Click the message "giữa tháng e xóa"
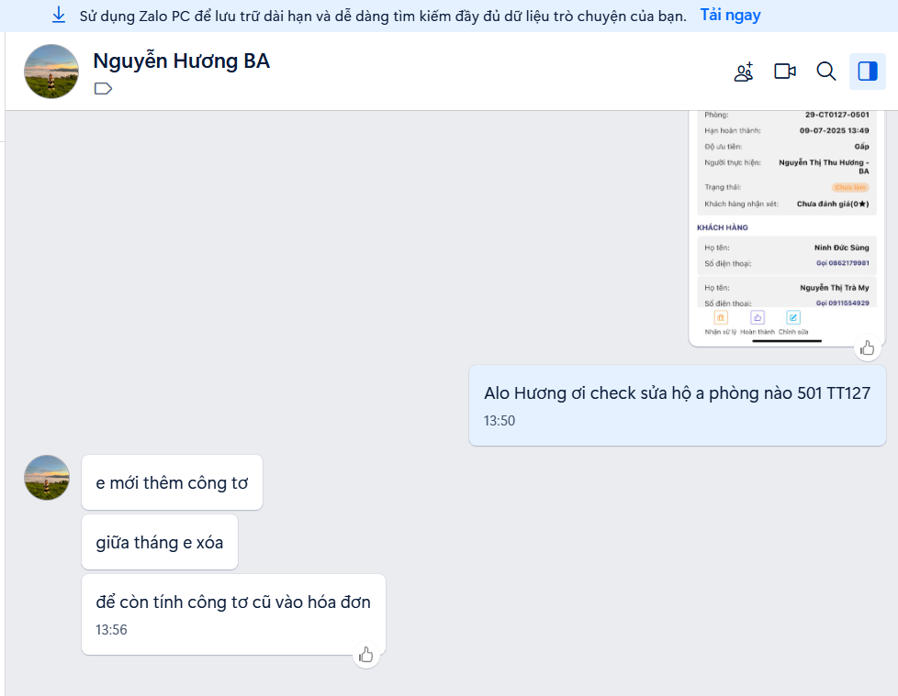The width and height of the screenshot is (898, 696). pos(159,542)
